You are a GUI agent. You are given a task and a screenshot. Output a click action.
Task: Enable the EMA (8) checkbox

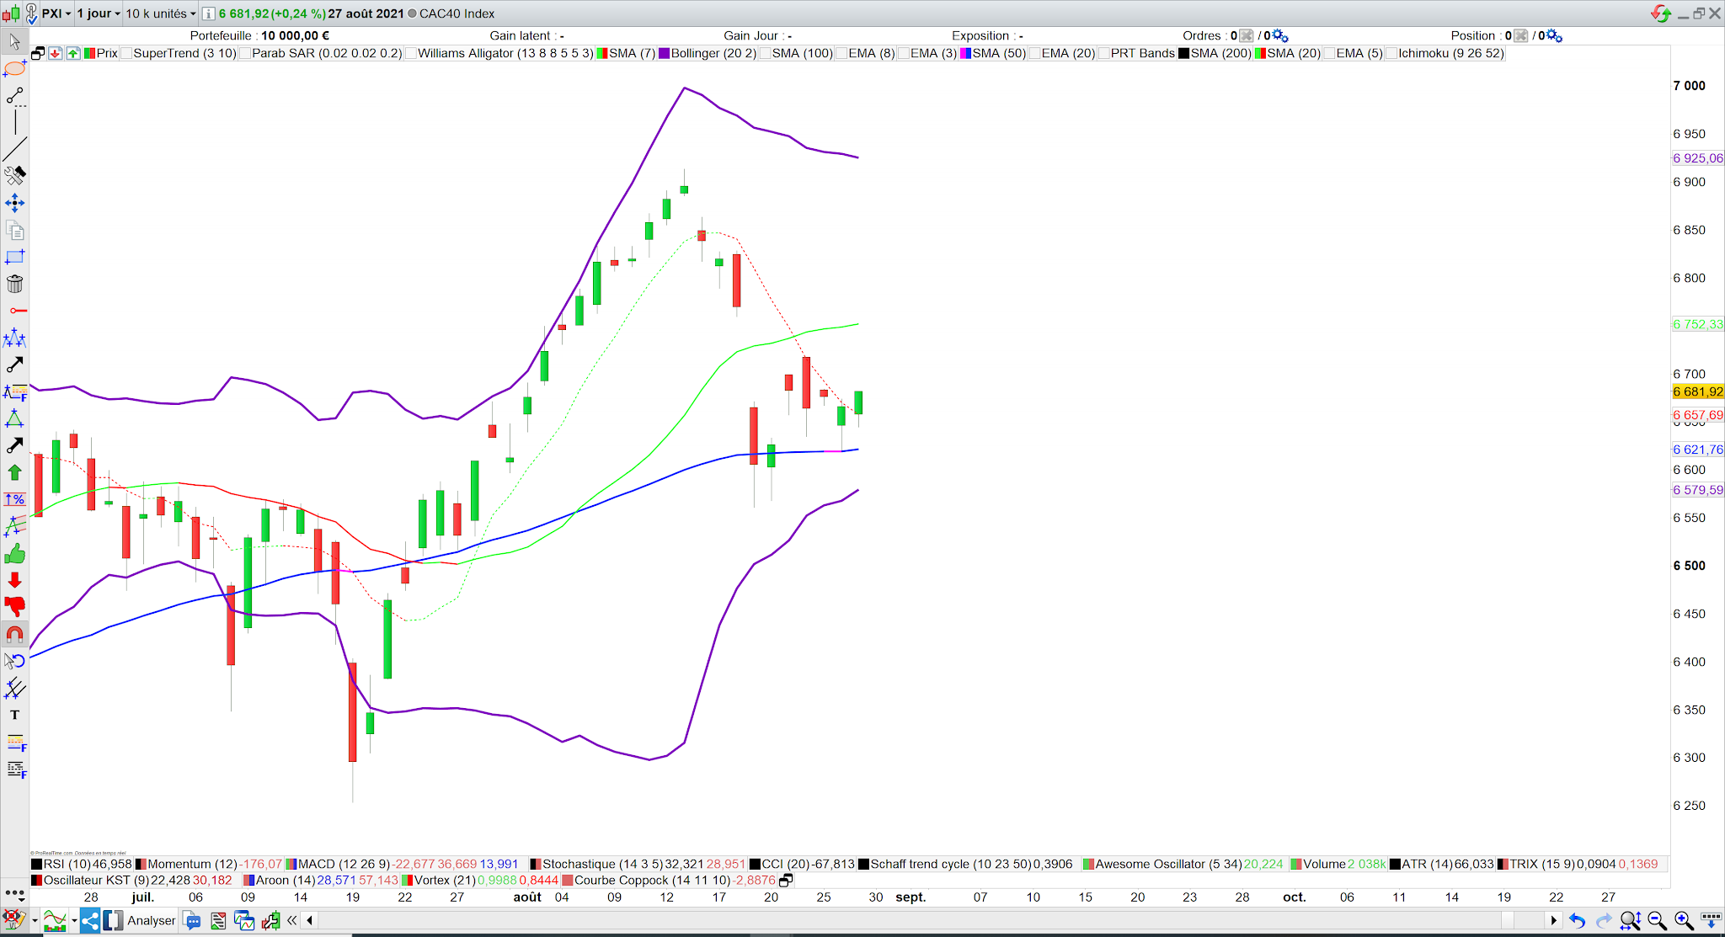coord(841,53)
